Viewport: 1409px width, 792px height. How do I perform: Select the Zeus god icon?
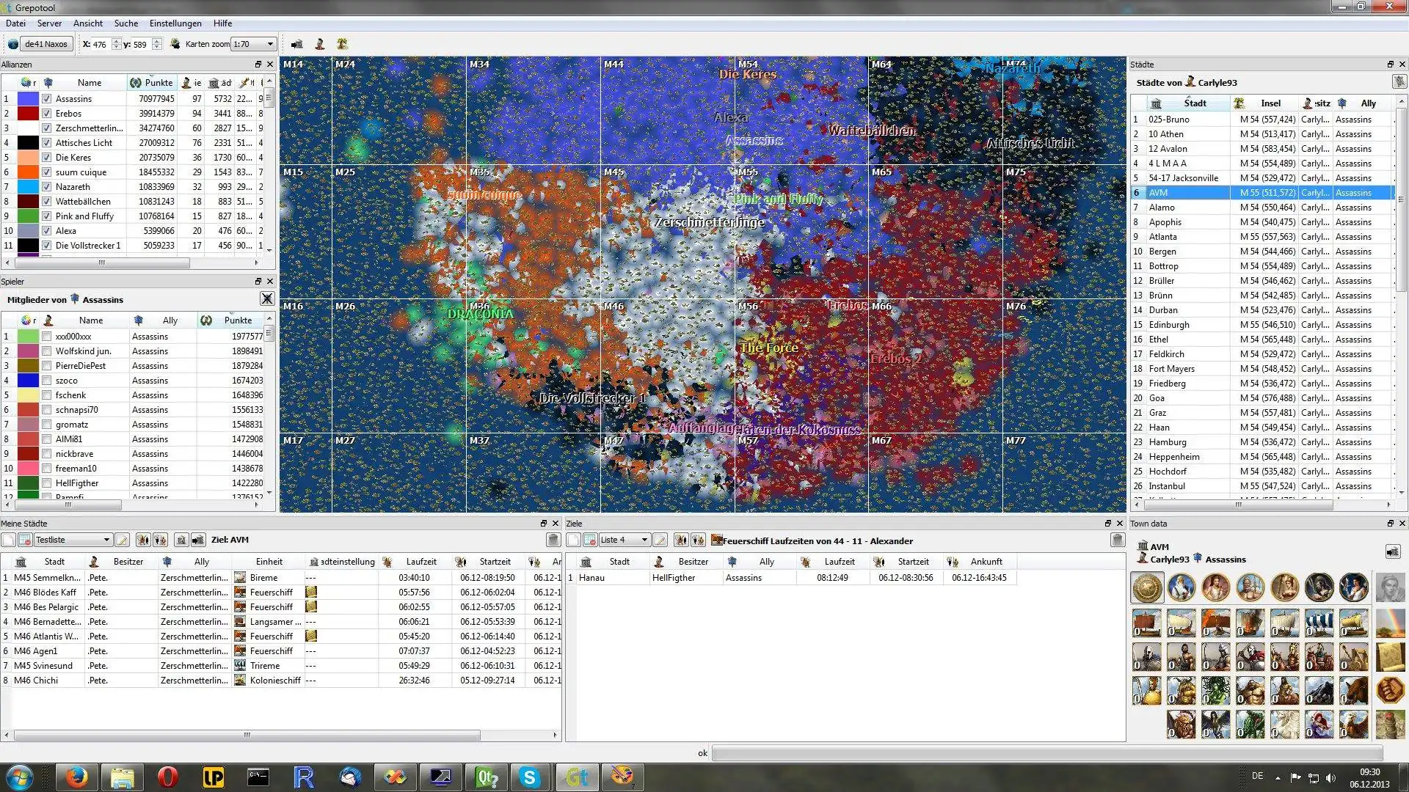pos(1182,587)
